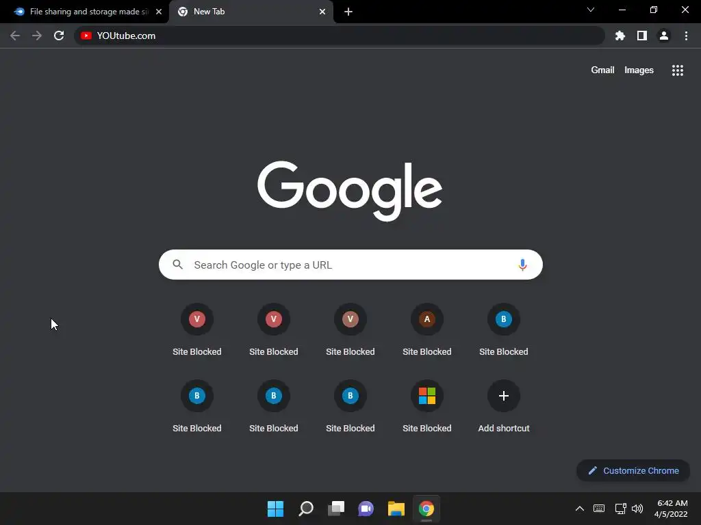This screenshot has height=525, width=701.
Task: Open the second red V shortcut
Action: coord(274,319)
